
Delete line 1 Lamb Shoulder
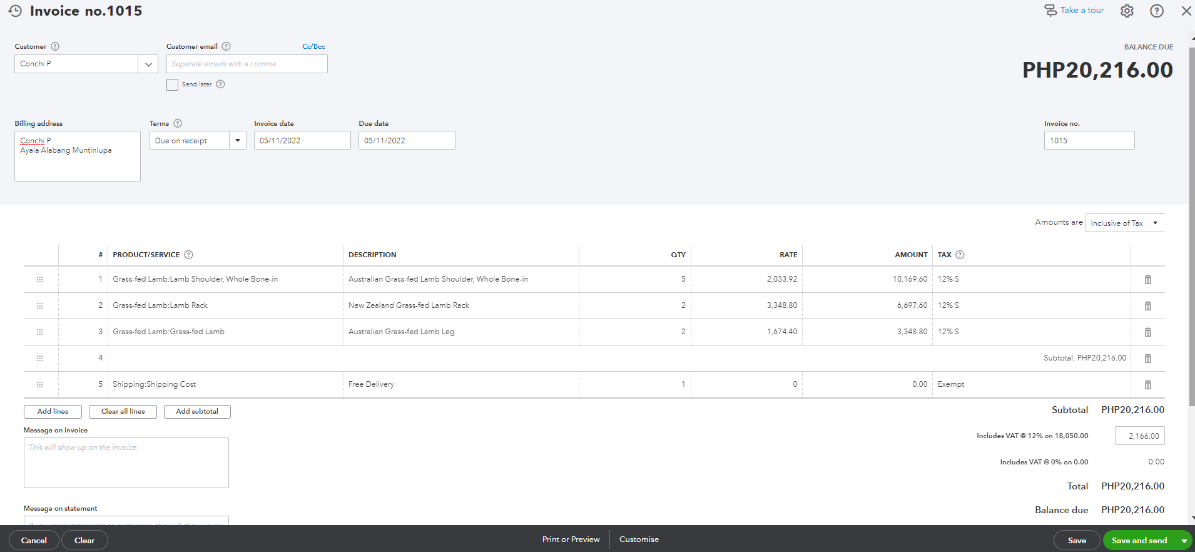point(1147,280)
